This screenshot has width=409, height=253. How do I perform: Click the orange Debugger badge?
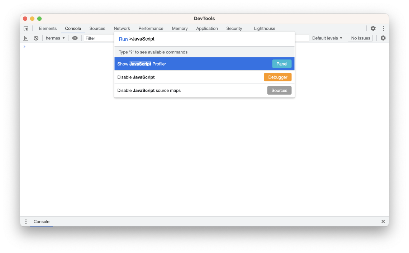click(277, 77)
